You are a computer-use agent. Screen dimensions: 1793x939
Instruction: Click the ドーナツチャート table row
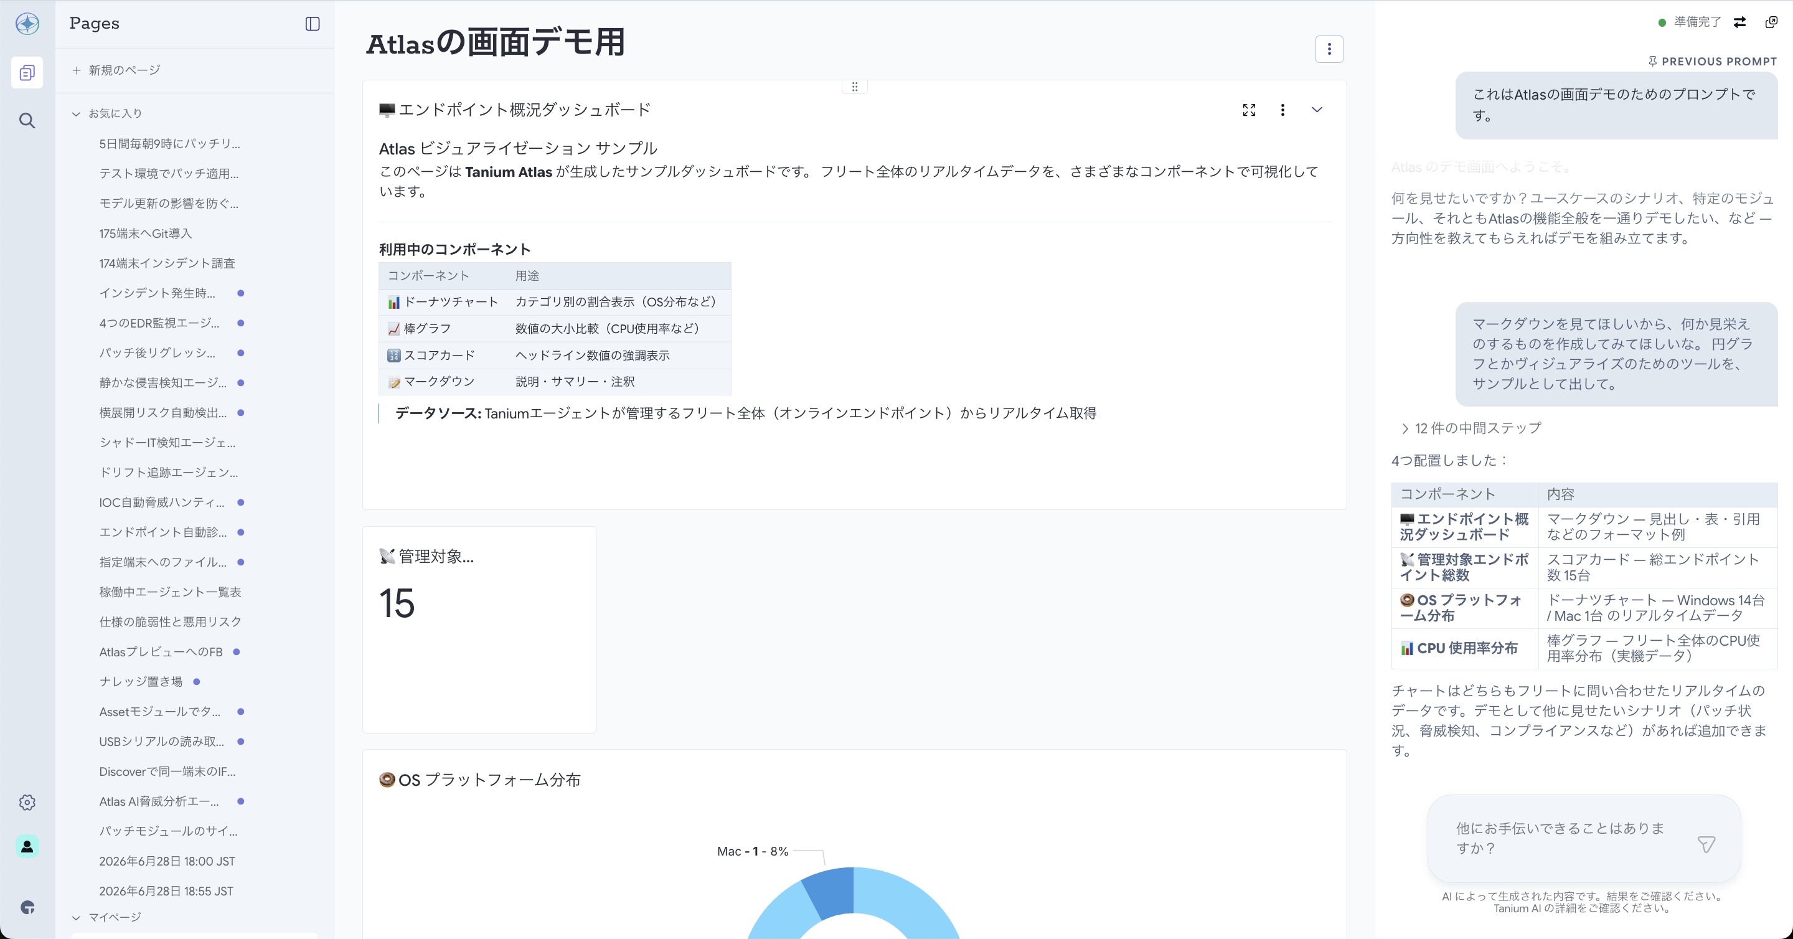[x=555, y=302]
